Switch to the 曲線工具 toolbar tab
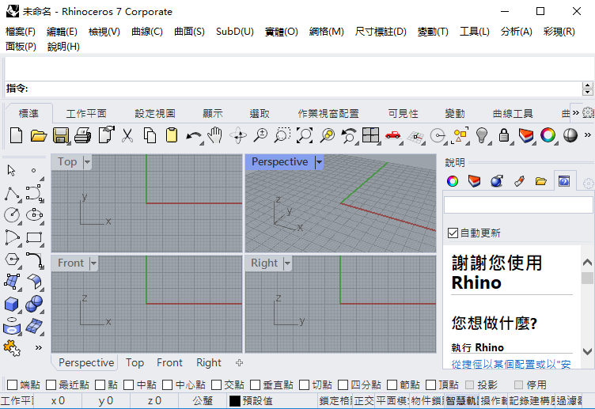 513,113
